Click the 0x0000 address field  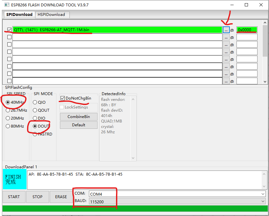point(247,30)
